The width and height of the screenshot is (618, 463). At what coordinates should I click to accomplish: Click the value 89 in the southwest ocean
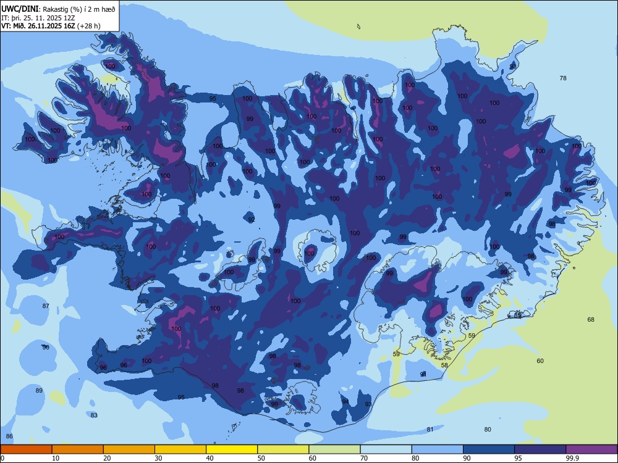point(39,391)
